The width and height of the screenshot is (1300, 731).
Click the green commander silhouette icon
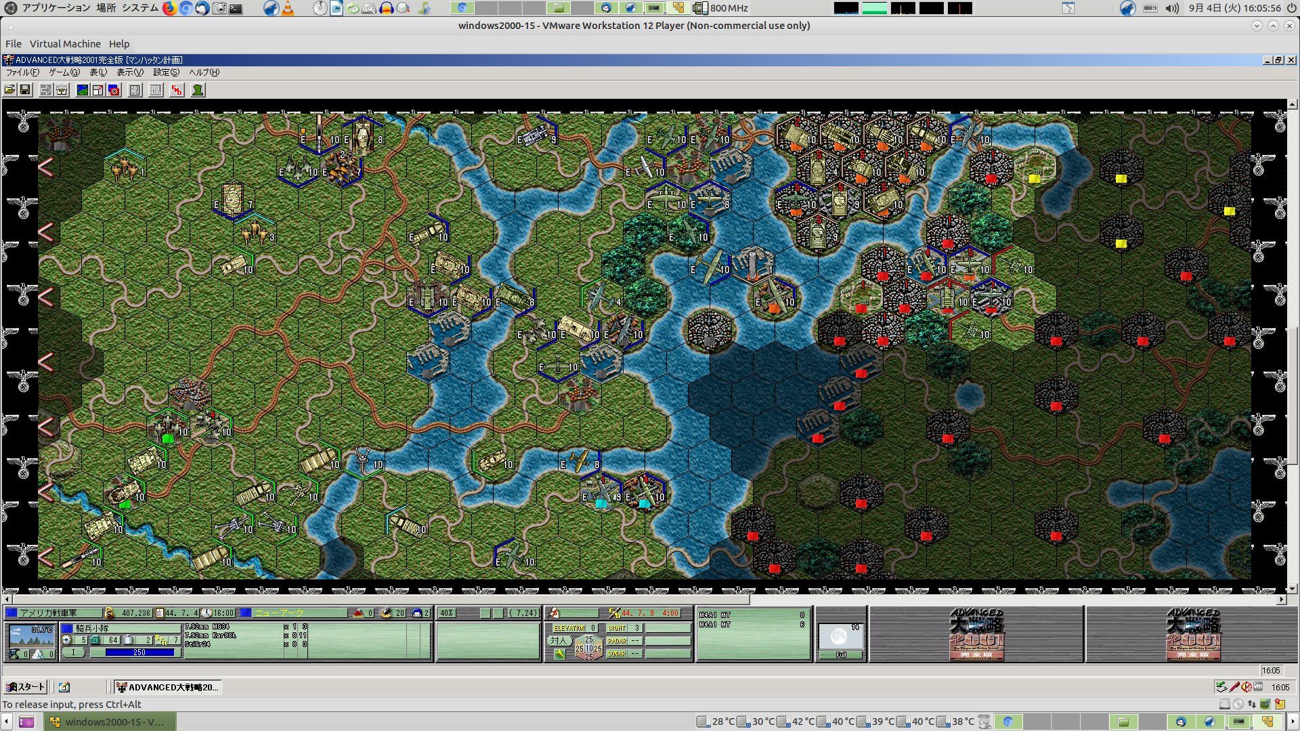pyautogui.click(x=198, y=90)
